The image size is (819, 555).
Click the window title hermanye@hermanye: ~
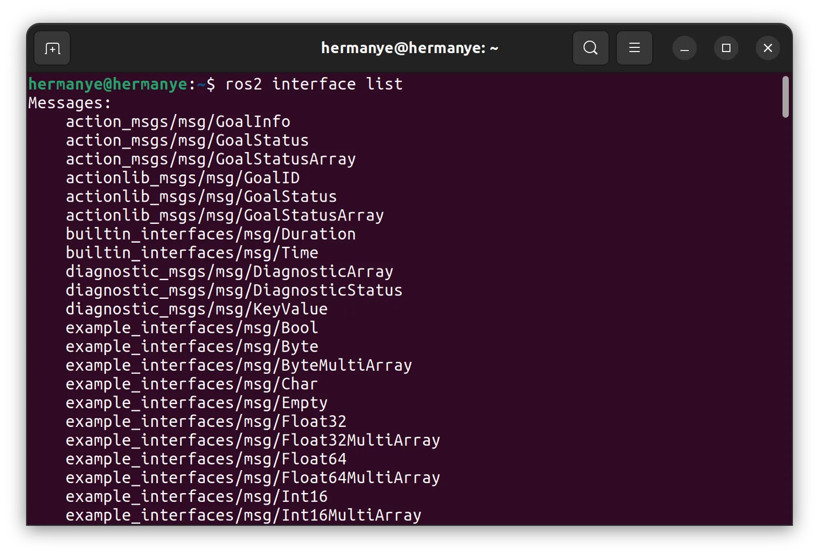tap(409, 48)
